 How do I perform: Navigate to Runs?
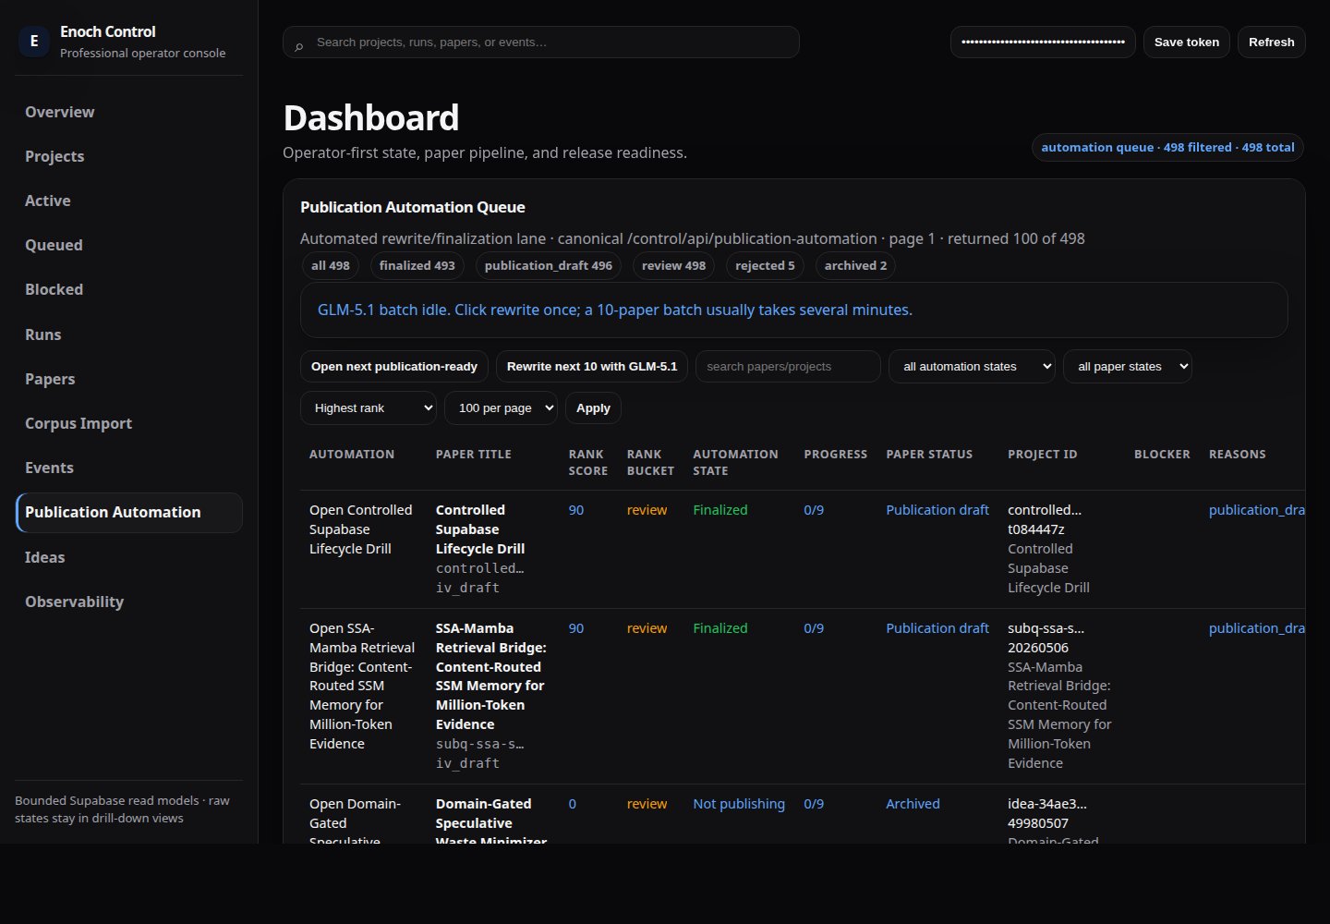(128, 334)
